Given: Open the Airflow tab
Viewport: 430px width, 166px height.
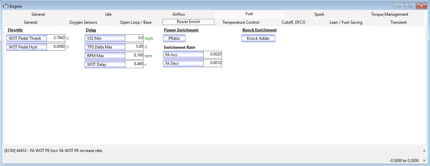Looking at the screenshot, I should tap(178, 14).
